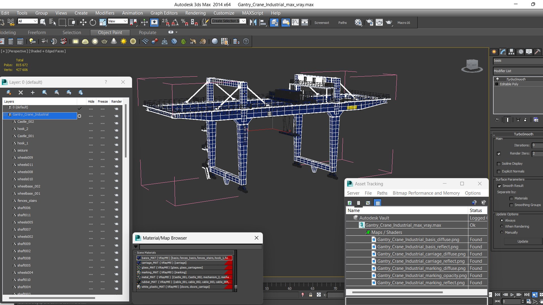Image resolution: width=543 pixels, height=305 pixels.
Task: Enable Isoline Display checkbox
Action: pos(499,164)
